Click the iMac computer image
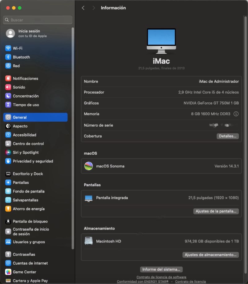 click(161, 41)
